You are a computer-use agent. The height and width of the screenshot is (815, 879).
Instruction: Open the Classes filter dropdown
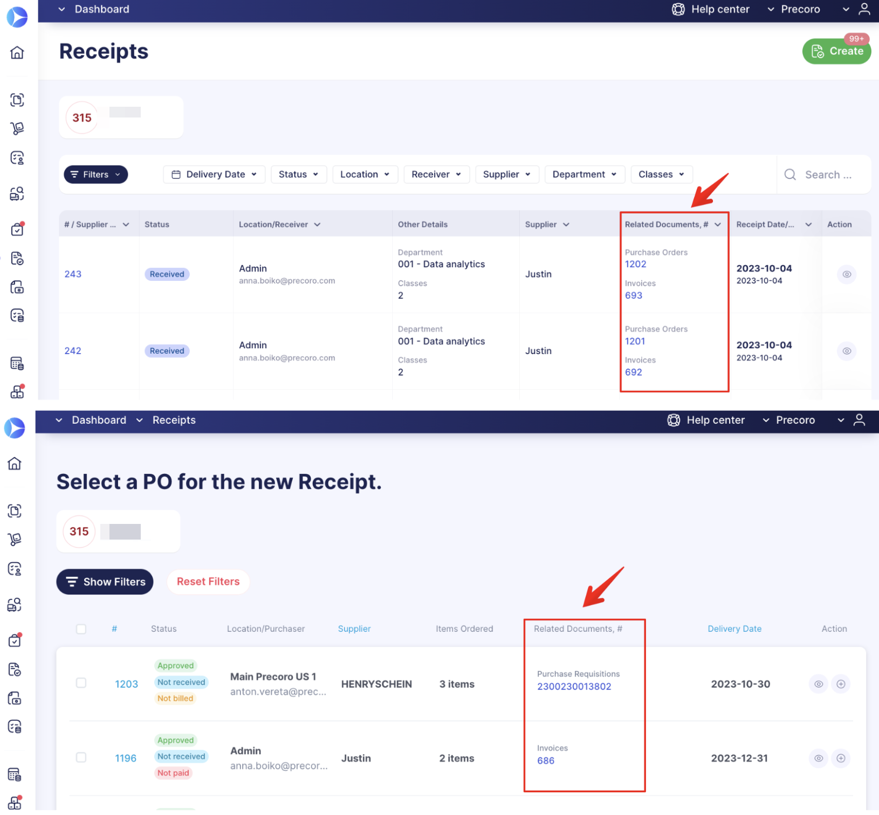(x=662, y=175)
